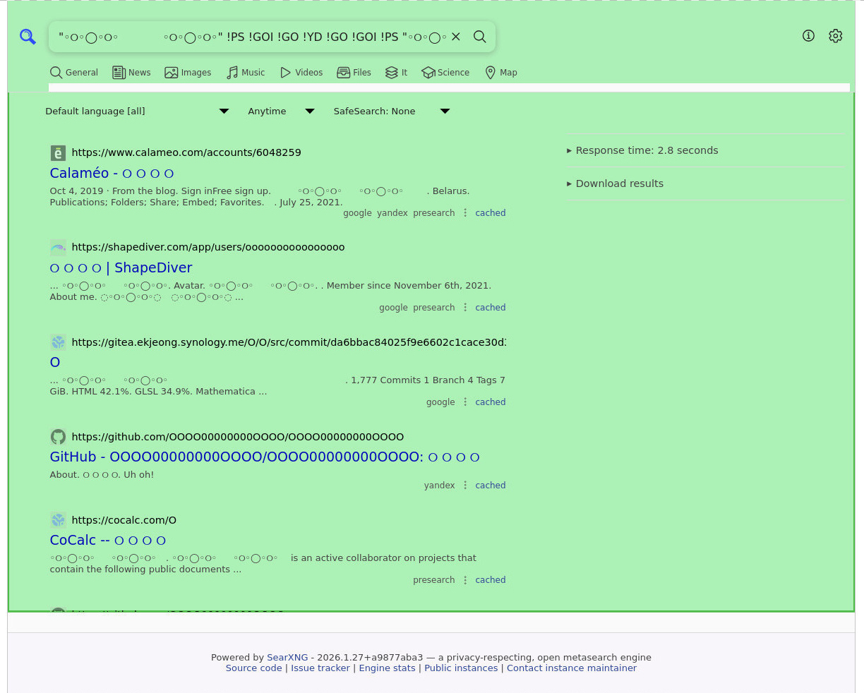Open the SafeSearch: None dropdown
Screen dimensions: 864x693
[391, 112]
